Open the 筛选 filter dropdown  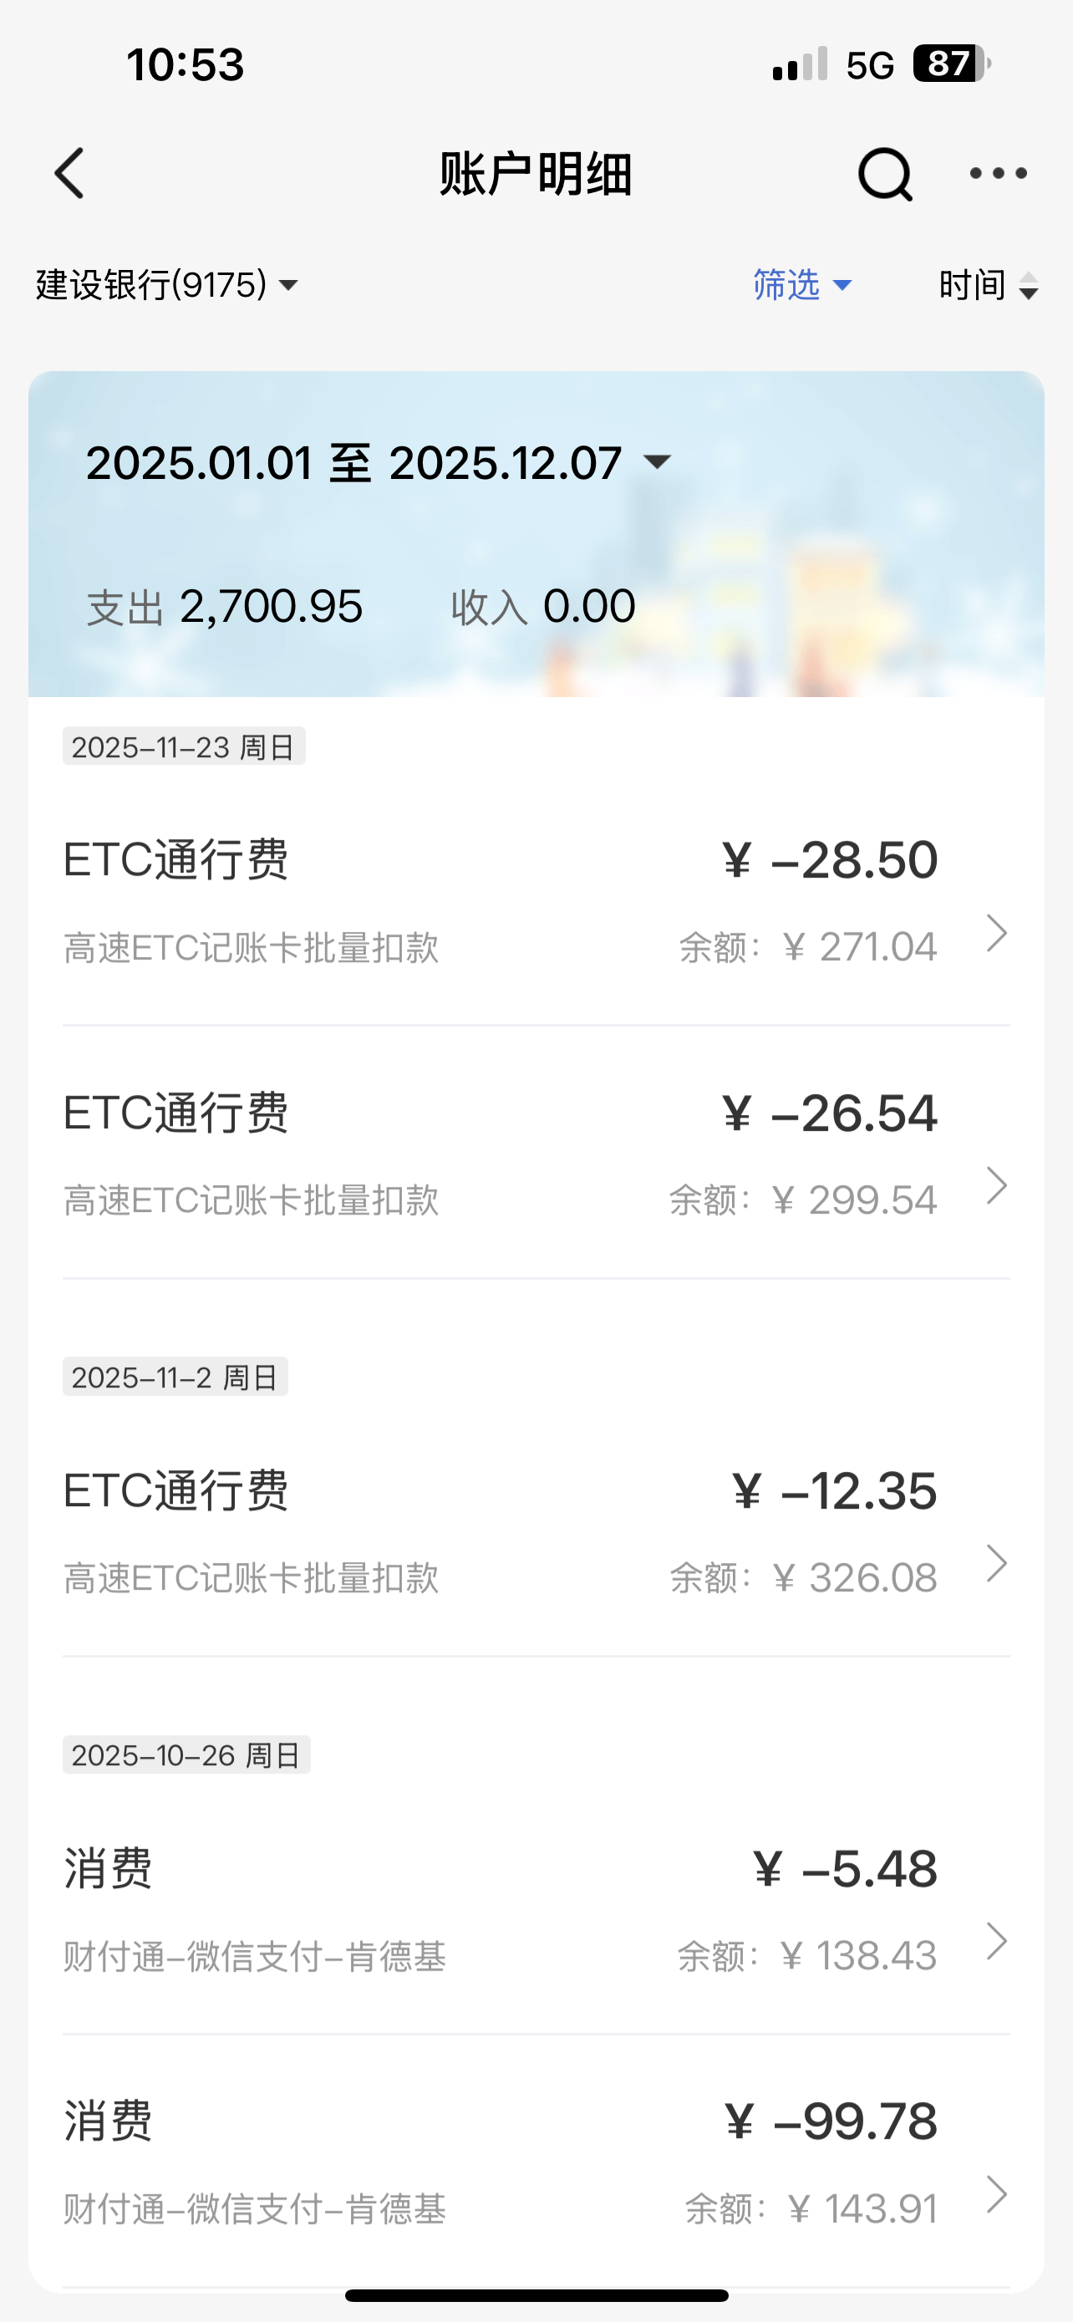pos(801,285)
